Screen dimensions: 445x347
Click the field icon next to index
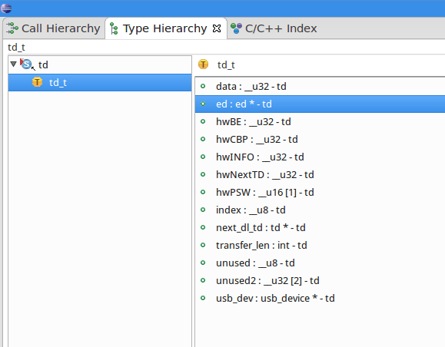[203, 210]
